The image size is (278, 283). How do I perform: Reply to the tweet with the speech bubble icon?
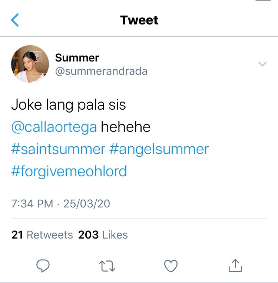(x=43, y=266)
